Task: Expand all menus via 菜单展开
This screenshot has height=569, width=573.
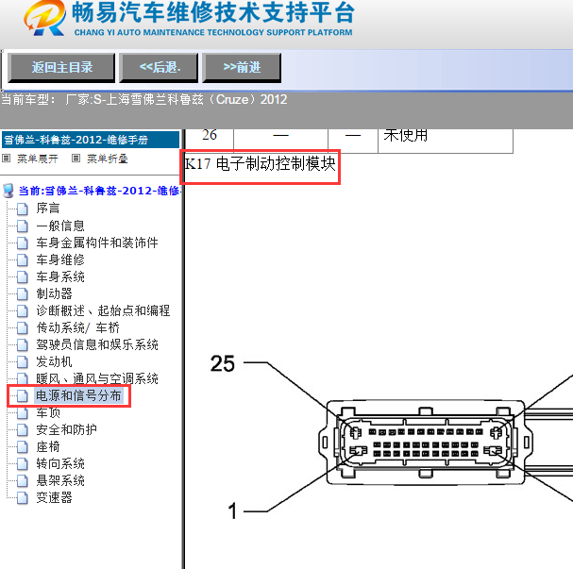Action: point(37,159)
